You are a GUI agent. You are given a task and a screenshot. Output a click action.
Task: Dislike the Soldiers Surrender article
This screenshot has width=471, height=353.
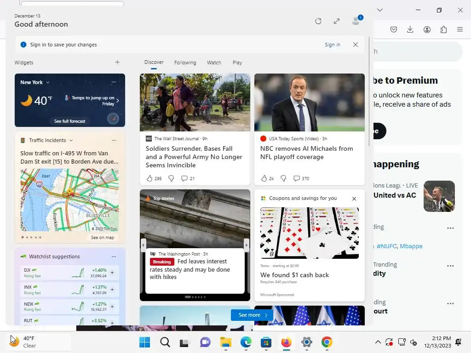click(x=171, y=178)
